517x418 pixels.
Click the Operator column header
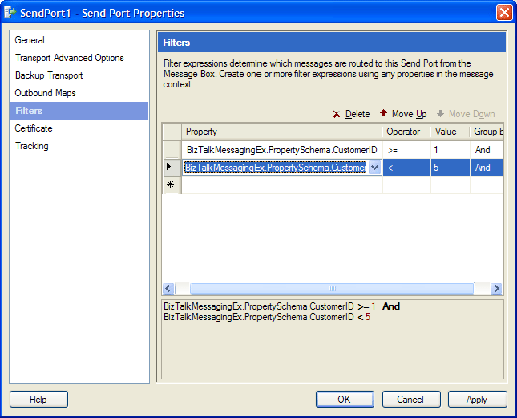[406, 132]
